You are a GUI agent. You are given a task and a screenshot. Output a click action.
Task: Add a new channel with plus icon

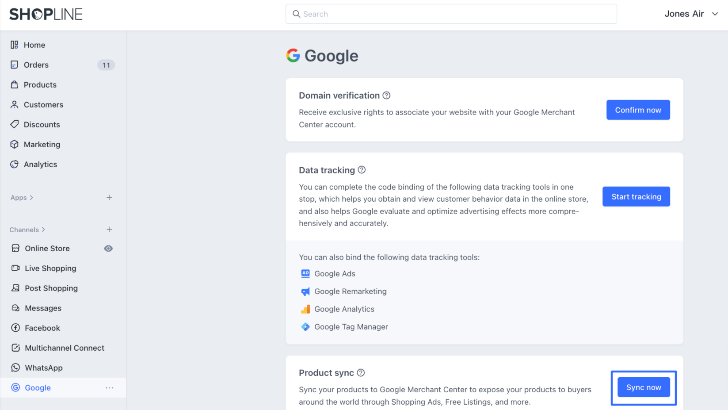(x=109, y=230)
